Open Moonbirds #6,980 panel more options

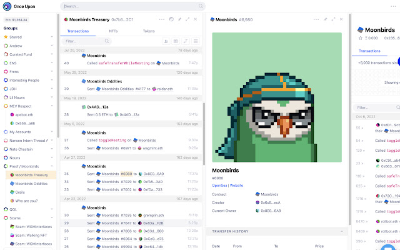(316, 19)
